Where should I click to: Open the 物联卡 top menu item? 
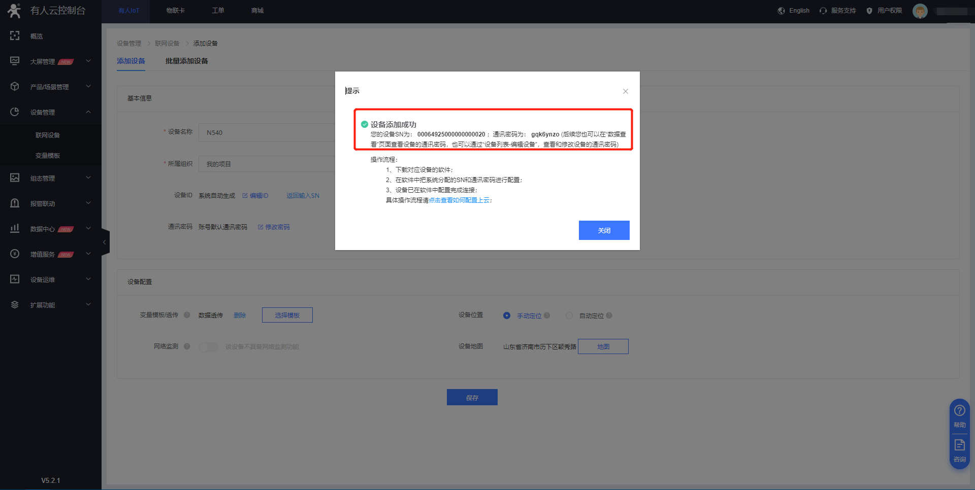click(175, 11)
